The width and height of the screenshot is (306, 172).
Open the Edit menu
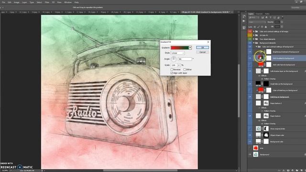click(10, 2)
